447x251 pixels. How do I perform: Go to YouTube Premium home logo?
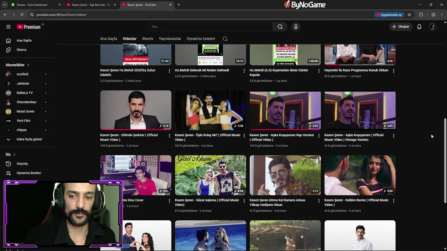[x=28, y=27]
